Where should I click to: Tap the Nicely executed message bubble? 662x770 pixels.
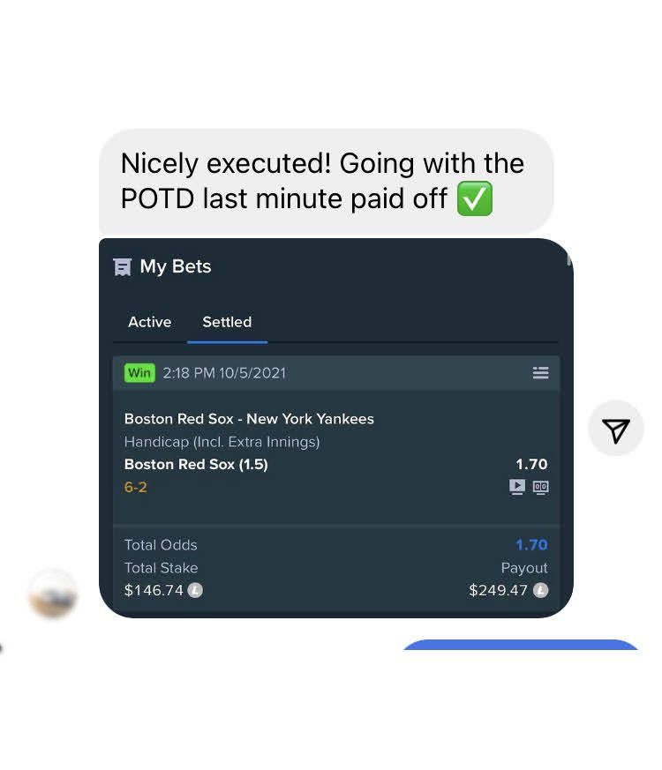(x=327, y=181)
